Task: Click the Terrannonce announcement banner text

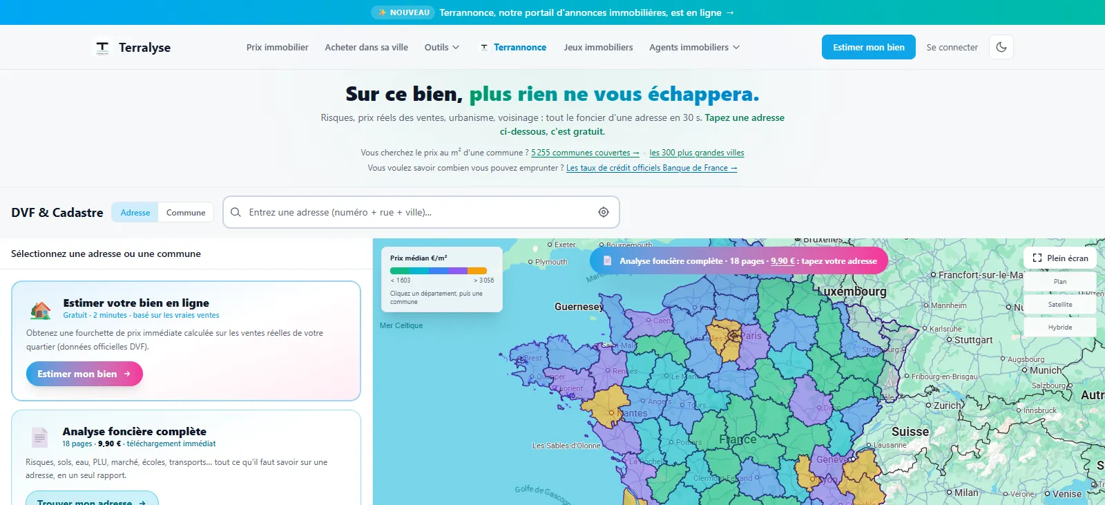Action: (x=587, y=12)
